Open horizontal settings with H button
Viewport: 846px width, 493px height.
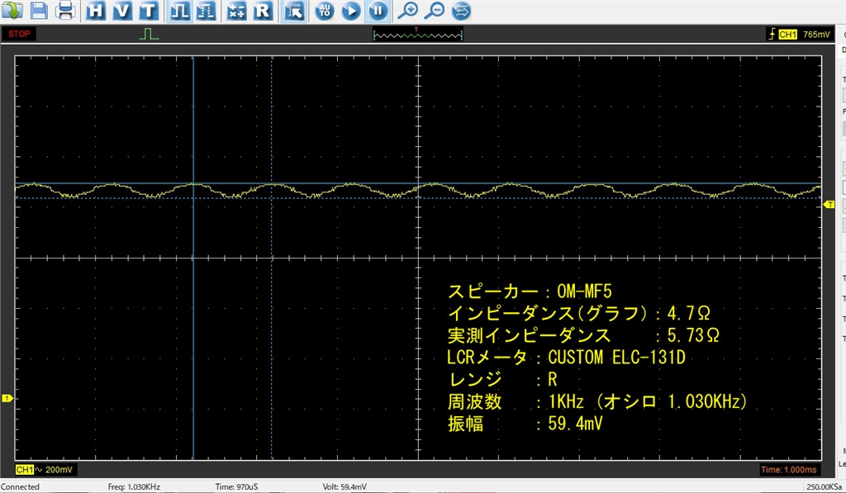(96, 11)
